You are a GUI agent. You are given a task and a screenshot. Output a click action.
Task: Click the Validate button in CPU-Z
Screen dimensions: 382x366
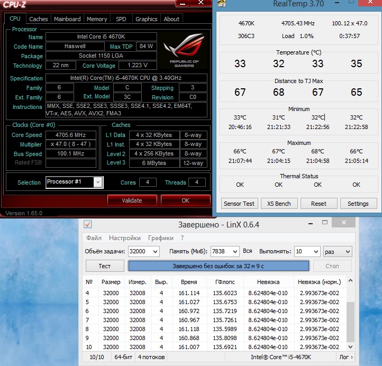point(132,200)
